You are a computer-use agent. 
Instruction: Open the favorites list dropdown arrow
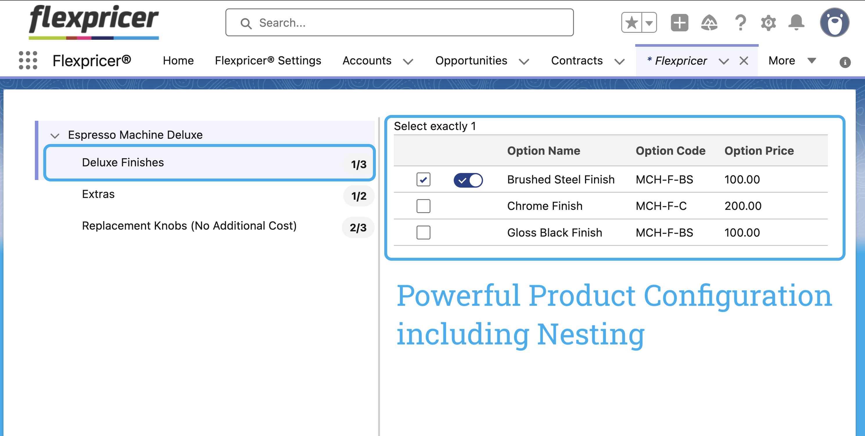click(649, 23)
